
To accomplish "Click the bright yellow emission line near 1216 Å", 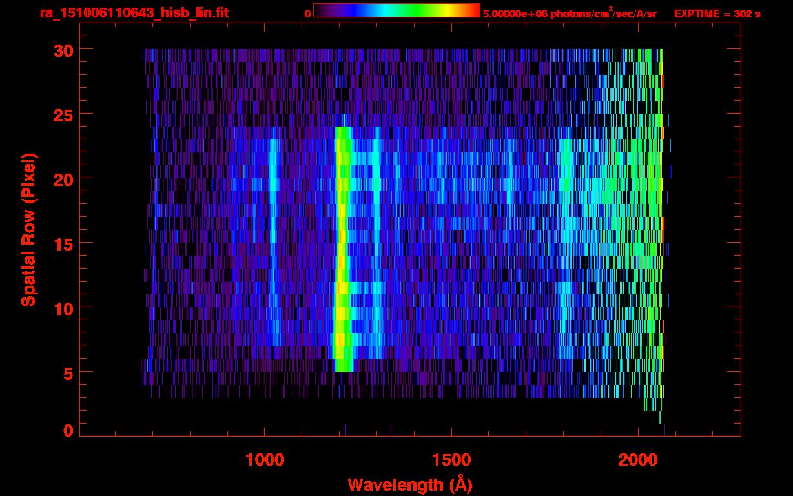I will pos(342,249).
